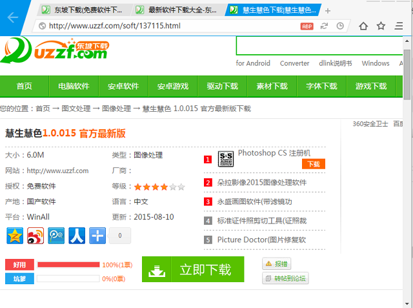Open 安卓游戏 navigation item

(173, 86)
